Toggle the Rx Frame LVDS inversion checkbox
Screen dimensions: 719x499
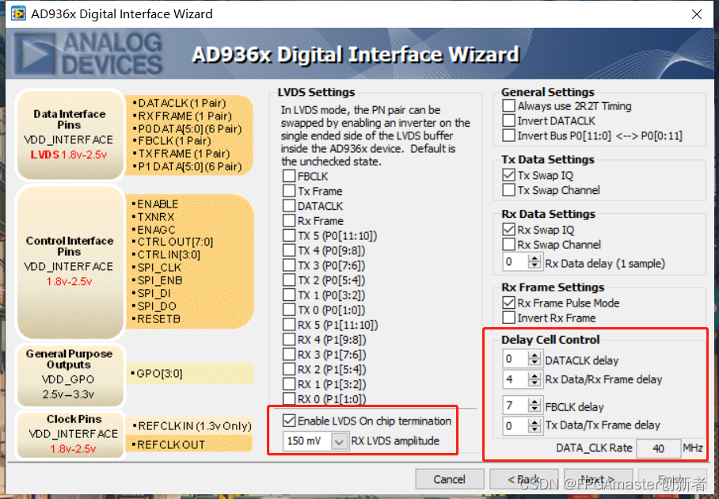tap(289, 221)
